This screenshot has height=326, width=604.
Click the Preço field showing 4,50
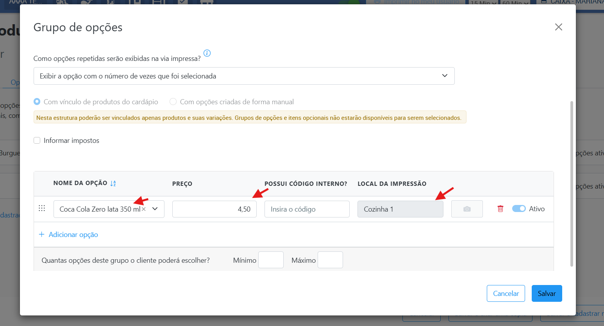(x=214, y=209)
